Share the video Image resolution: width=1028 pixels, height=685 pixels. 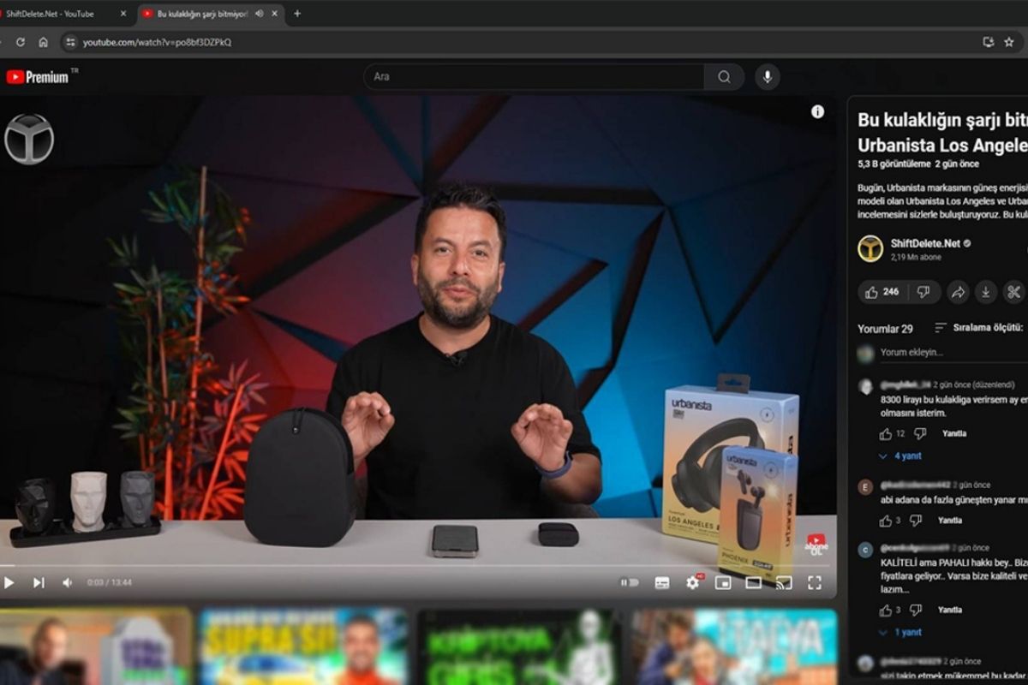point(958,292)
